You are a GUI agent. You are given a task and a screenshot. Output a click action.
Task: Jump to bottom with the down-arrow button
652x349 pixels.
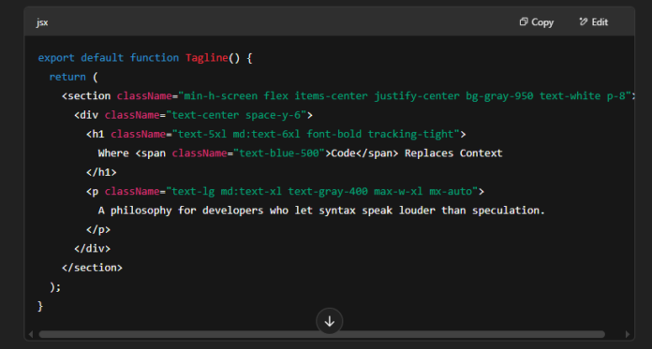click(330, 321)
